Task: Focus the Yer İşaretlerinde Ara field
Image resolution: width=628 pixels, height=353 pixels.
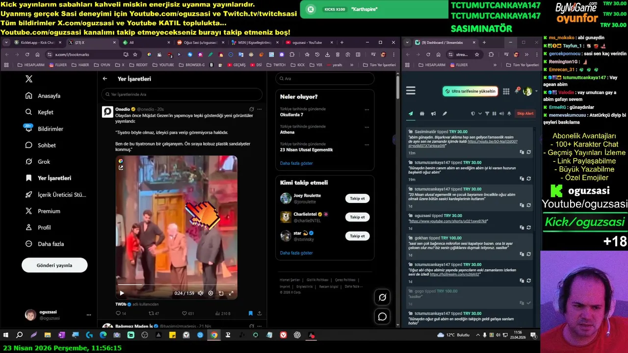Action: [x=182, y=94]
